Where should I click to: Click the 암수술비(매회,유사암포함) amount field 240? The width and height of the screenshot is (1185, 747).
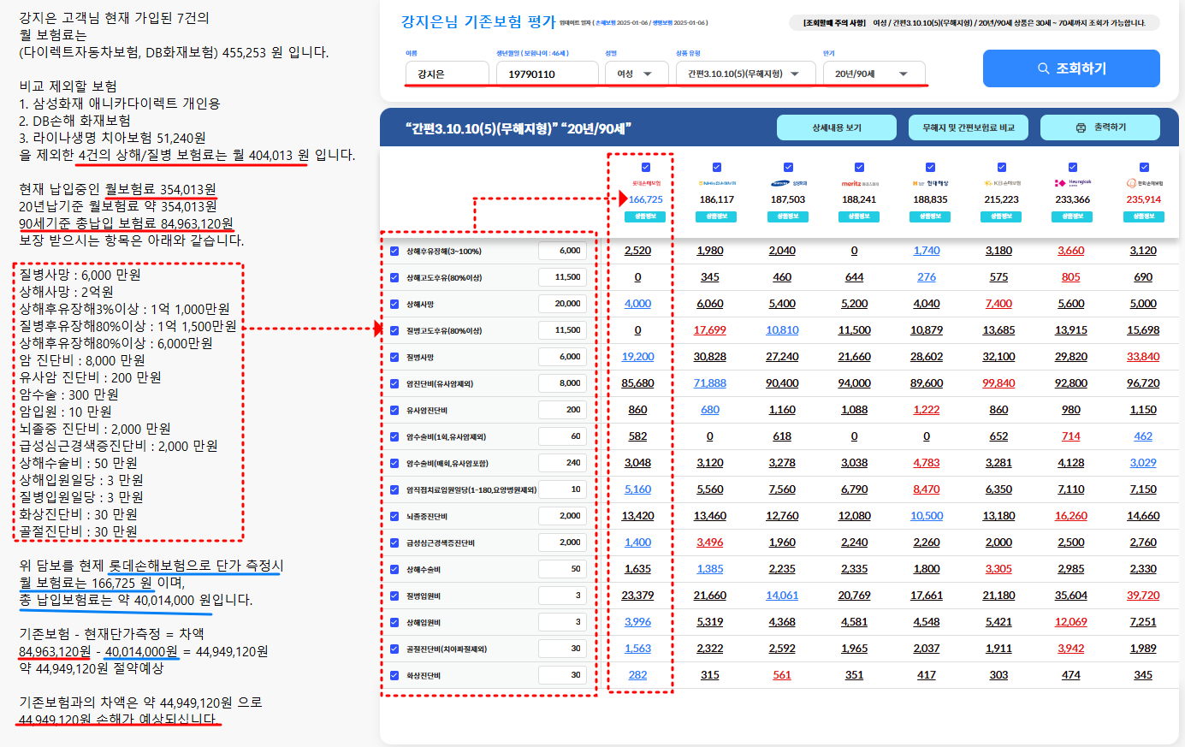coord(562,463)
